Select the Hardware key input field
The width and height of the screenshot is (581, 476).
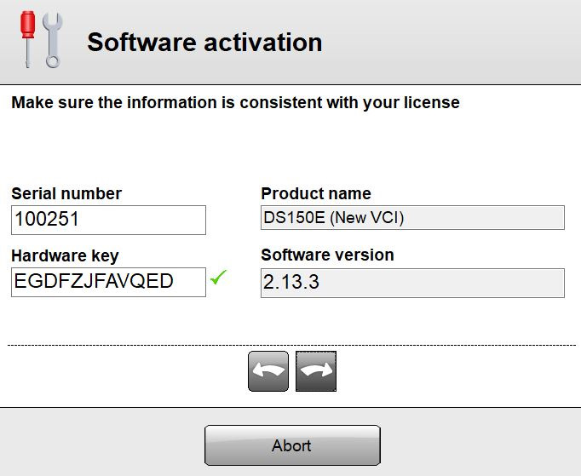pyautogui.click(x=108, y=282)
